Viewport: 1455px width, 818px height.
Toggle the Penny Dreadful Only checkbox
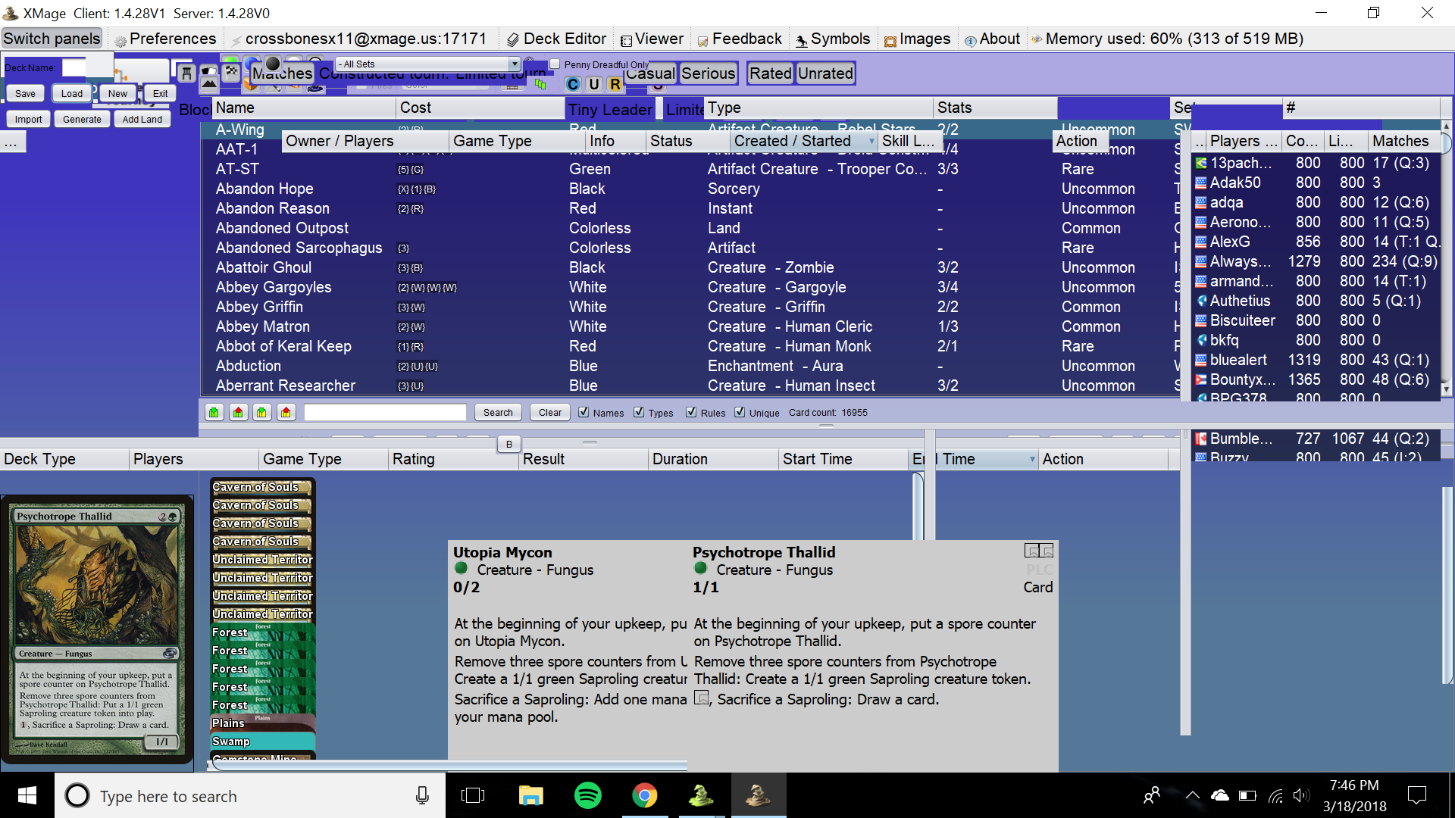pos(555,64)
